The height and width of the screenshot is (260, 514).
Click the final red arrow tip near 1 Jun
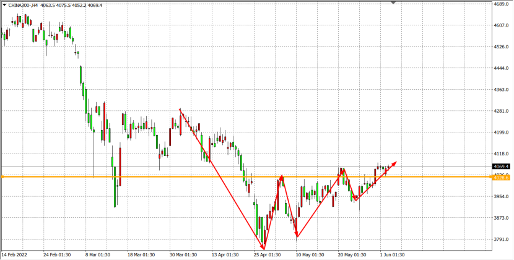(x=395, y=163)
